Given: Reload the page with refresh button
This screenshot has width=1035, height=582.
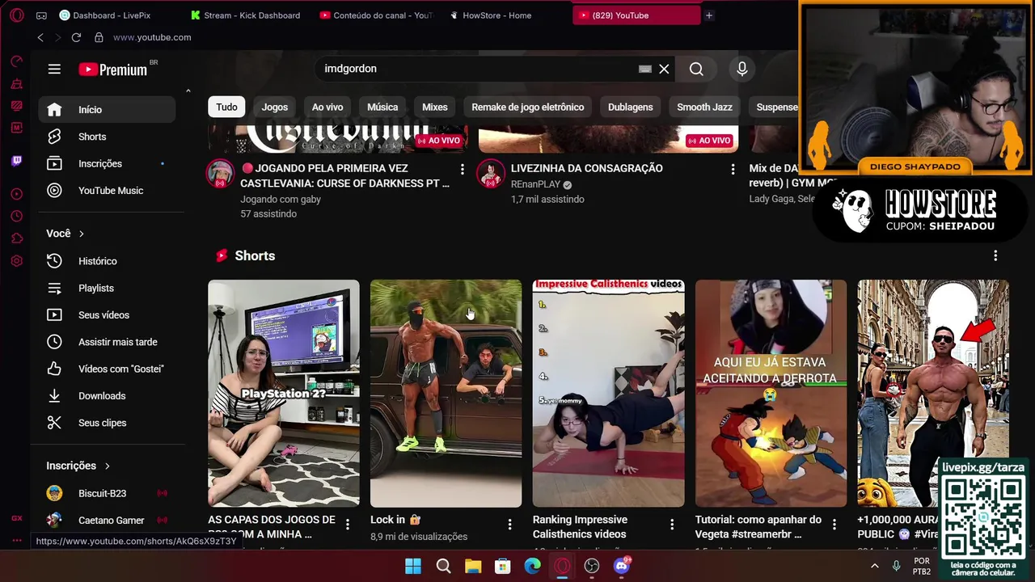Looking at the screenshot, I should tap(76, 37).
